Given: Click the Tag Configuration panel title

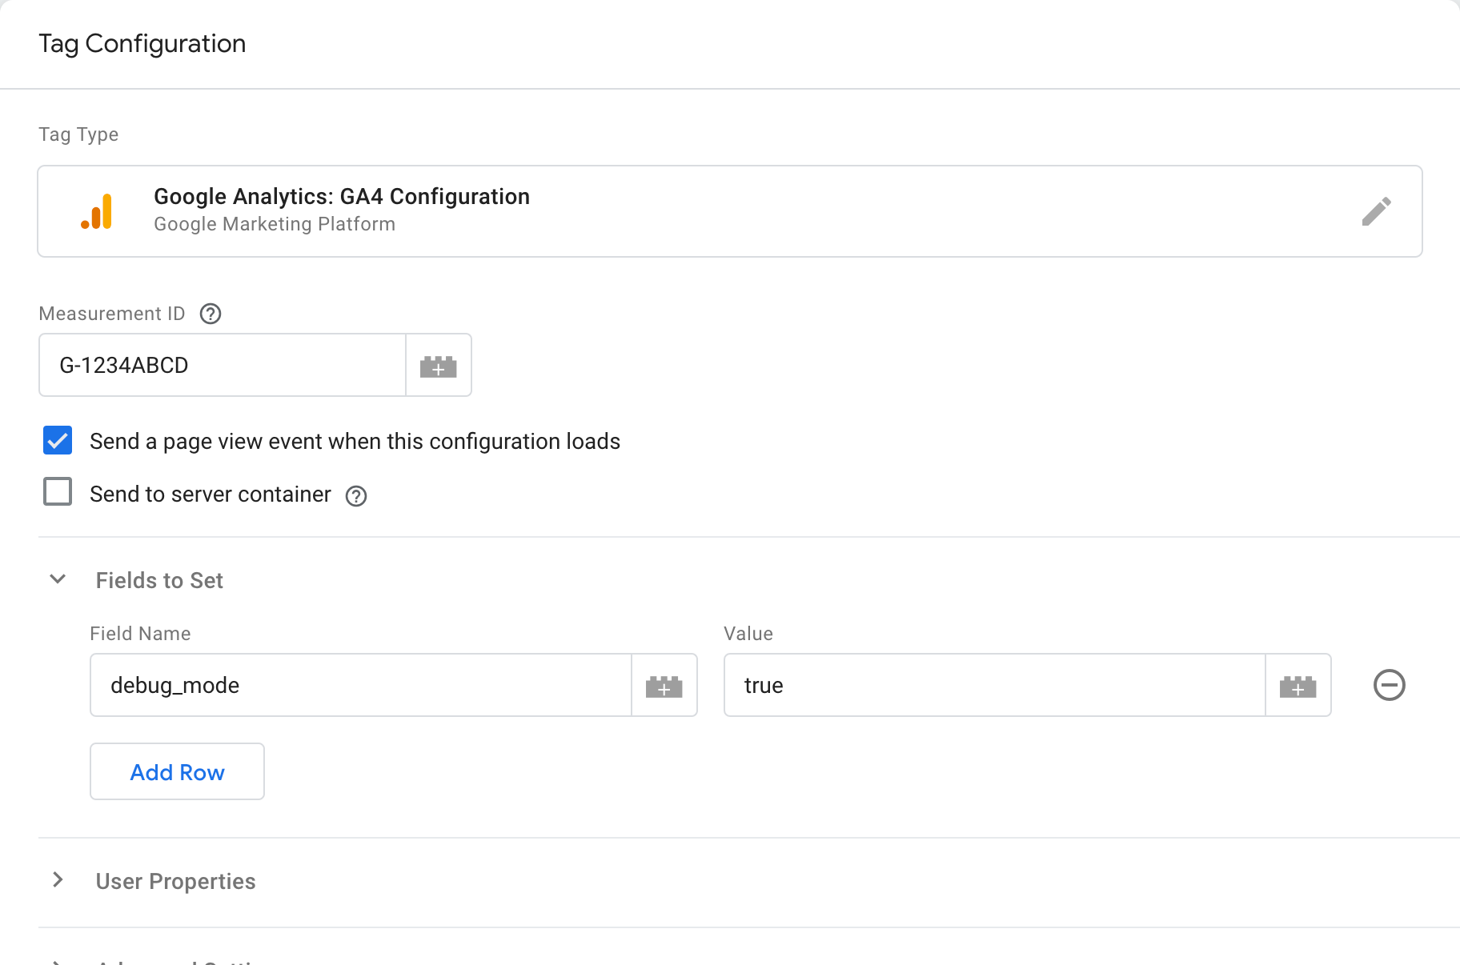Looking at the screenshot, I should 142,43.
